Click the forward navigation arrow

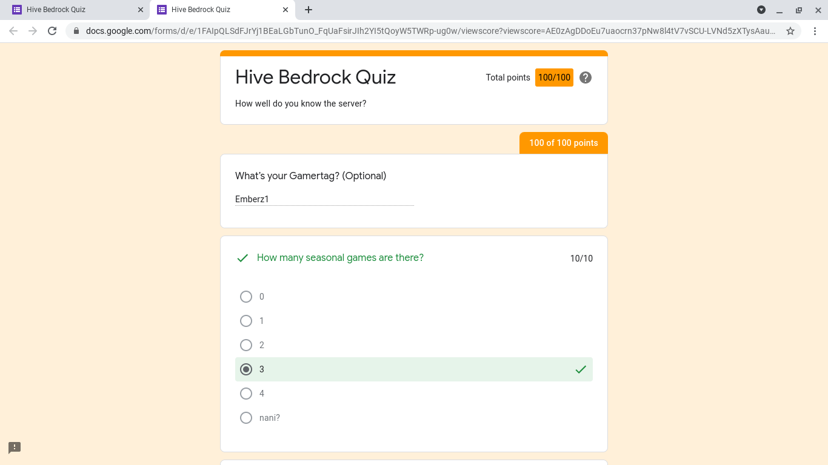(x=32, y=31)
